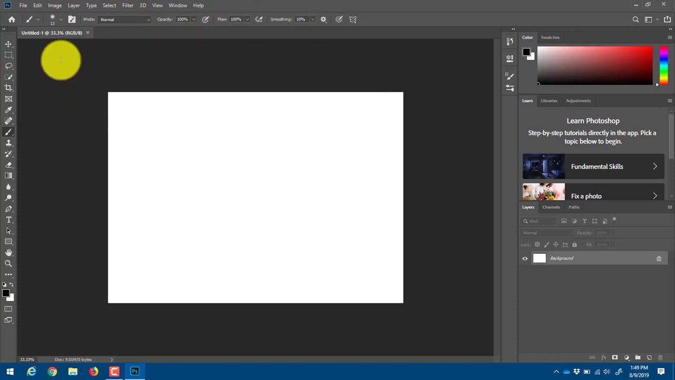
Task: Select the Move tool
Action: 8,44
